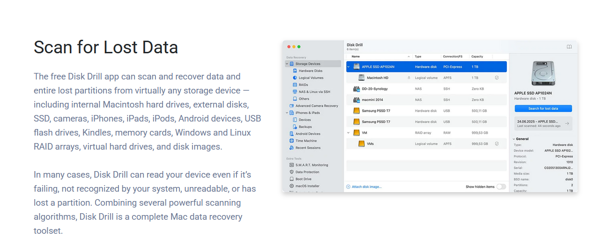Click the shield check icon on VMs row
The height and width of the screenshot is (237, 607).
tap(496, 144)
